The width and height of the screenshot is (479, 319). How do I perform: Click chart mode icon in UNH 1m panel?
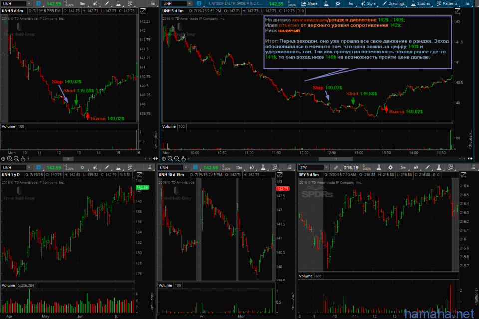[458, 11]
